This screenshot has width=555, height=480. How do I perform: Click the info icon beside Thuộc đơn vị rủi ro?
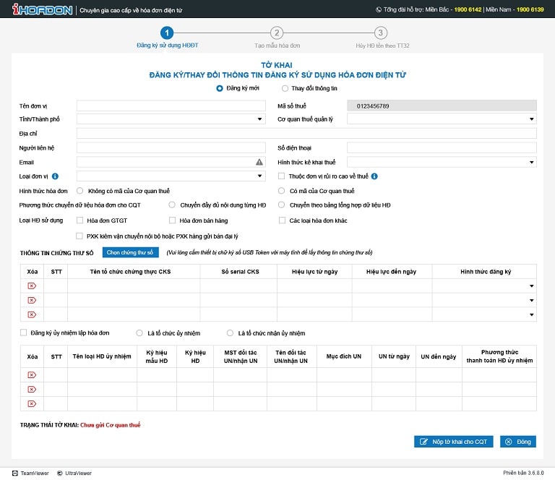point(374,176)
